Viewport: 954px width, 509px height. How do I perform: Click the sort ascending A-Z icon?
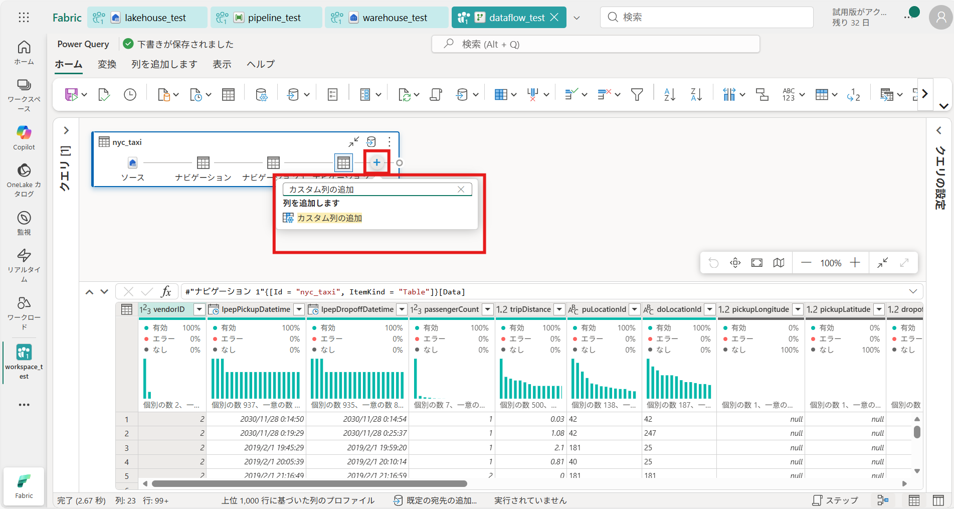tap(669, 94)
